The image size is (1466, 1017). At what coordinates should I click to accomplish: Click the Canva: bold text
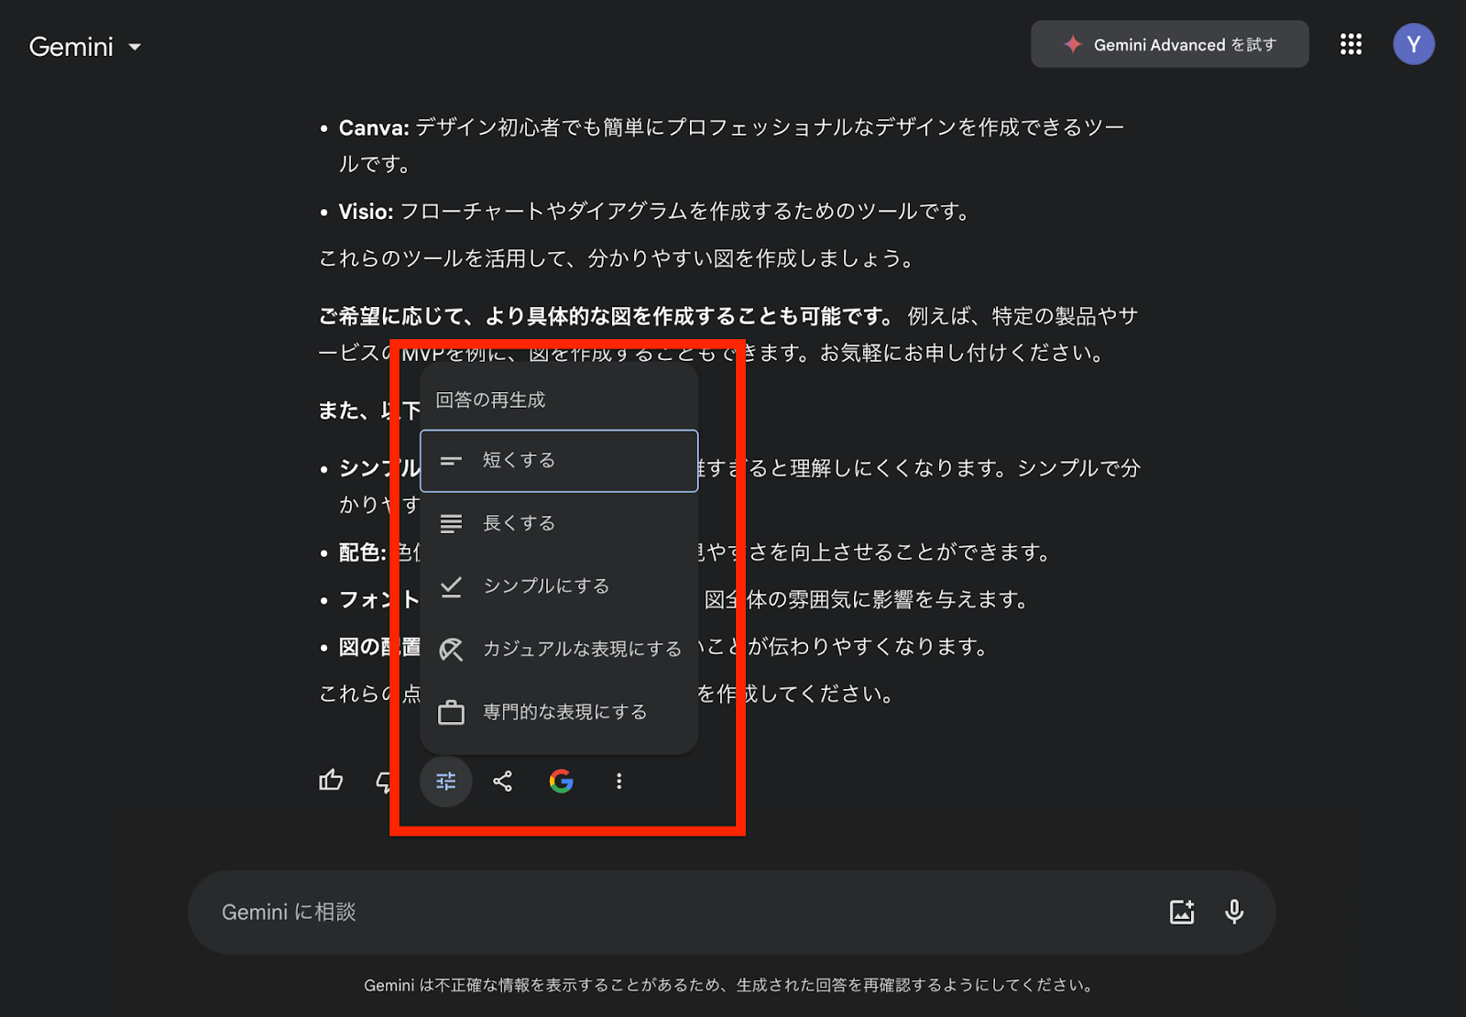(x=374, y=127)
